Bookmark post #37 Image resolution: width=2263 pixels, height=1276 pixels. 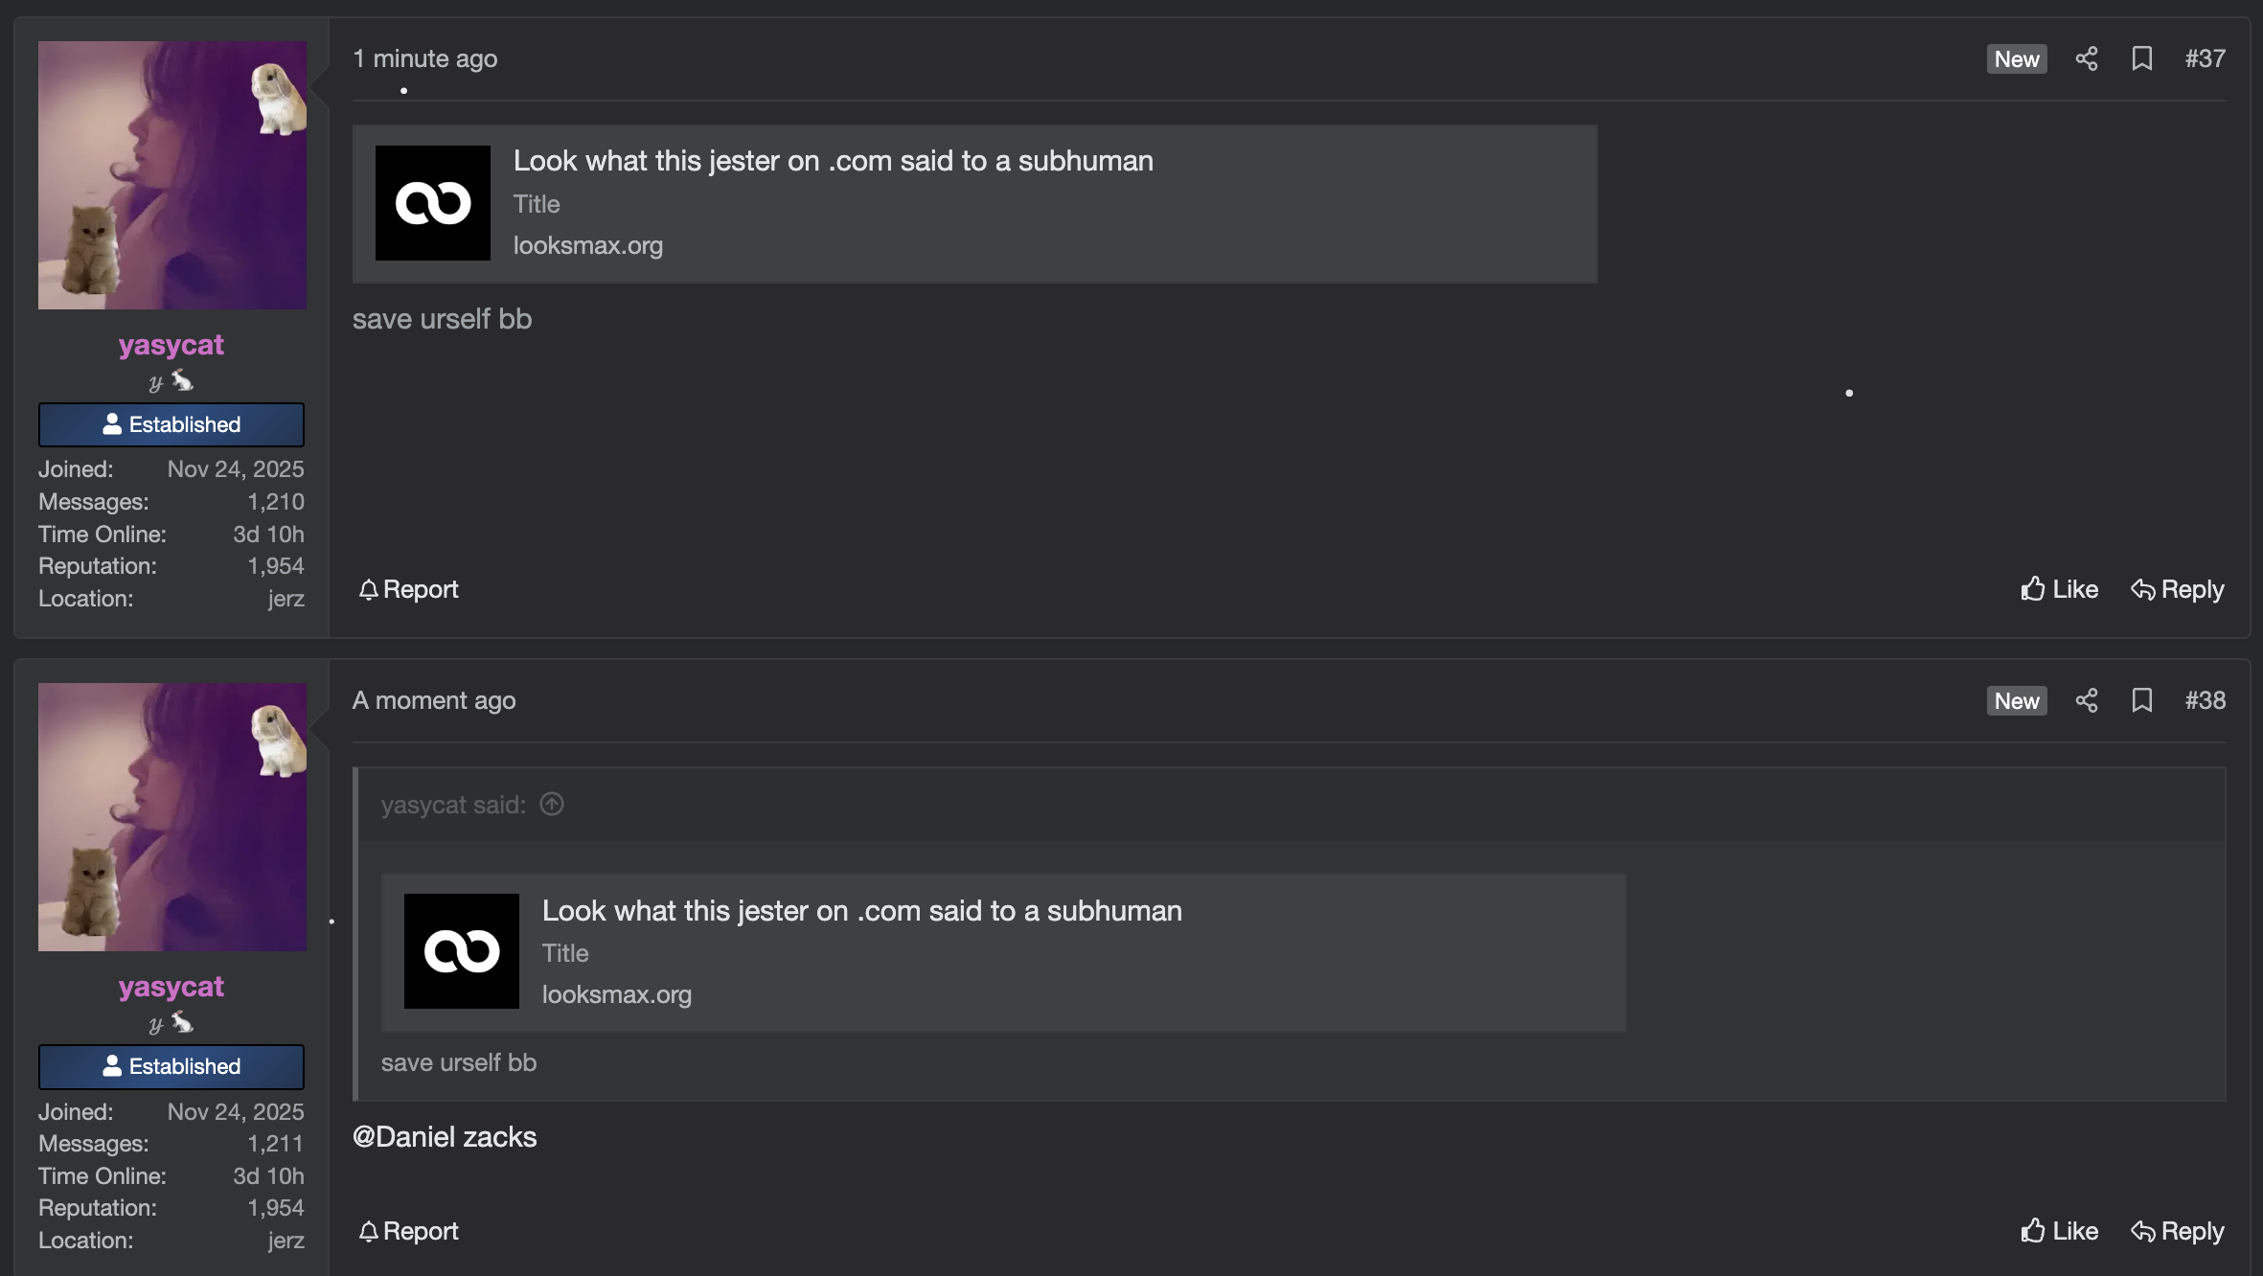click(2142, 58)
